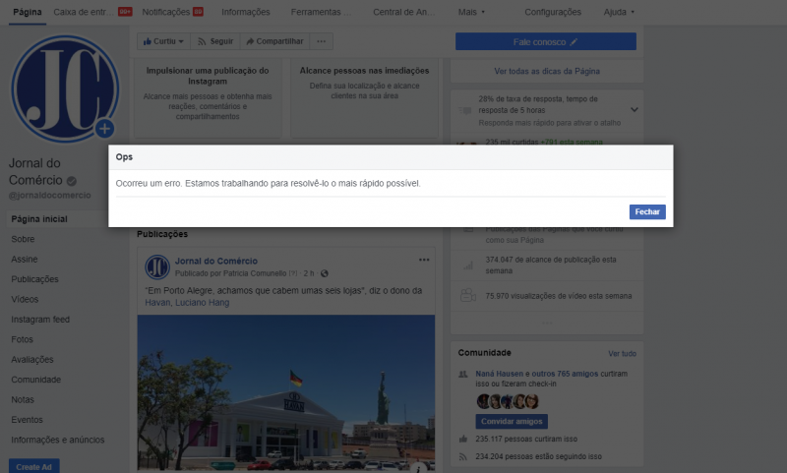Click the Havan store post image
This screenshot has width=787, height=473.
[x=285, y=393]
